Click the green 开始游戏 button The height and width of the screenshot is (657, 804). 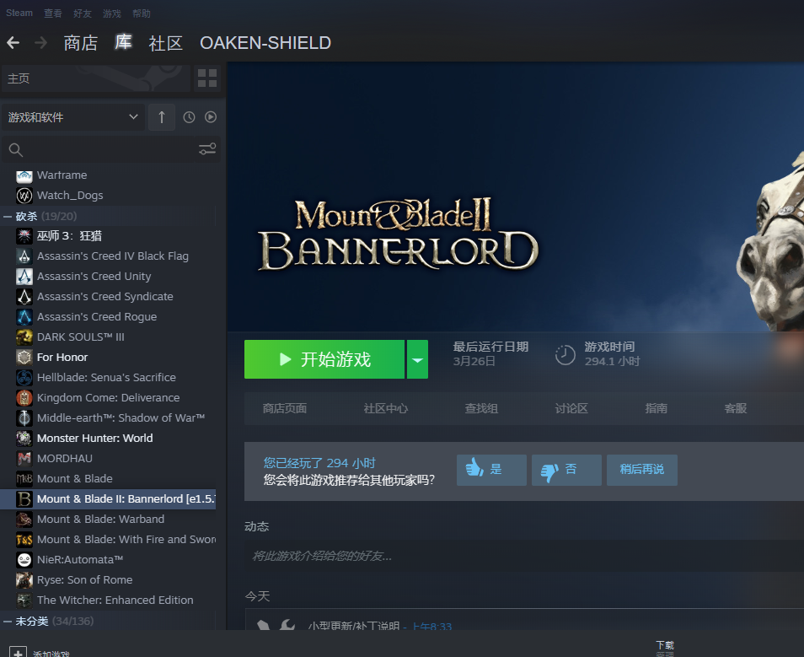(324, 359)
